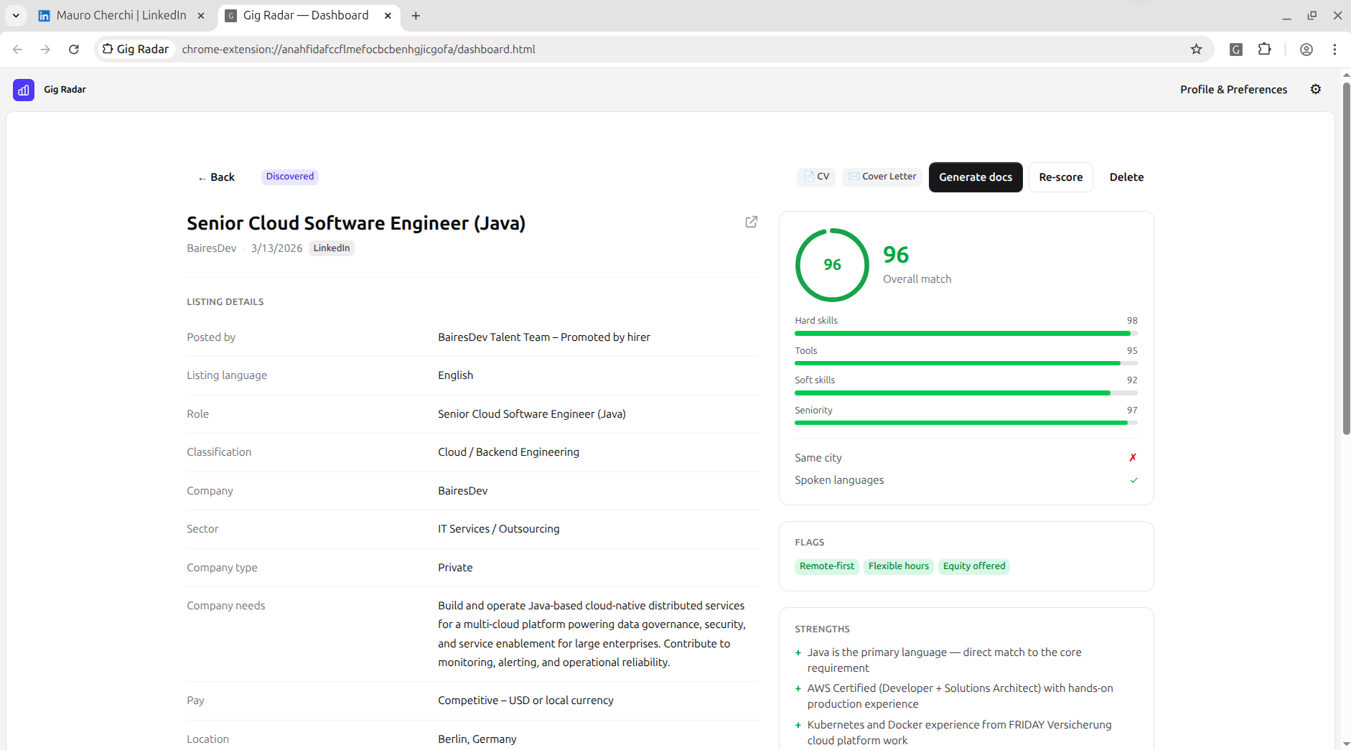
Task: Open Chrome three-dot menu
Action: (1334, 50)
